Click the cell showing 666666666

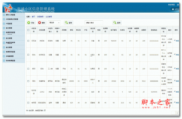click(x=154, y=81)
